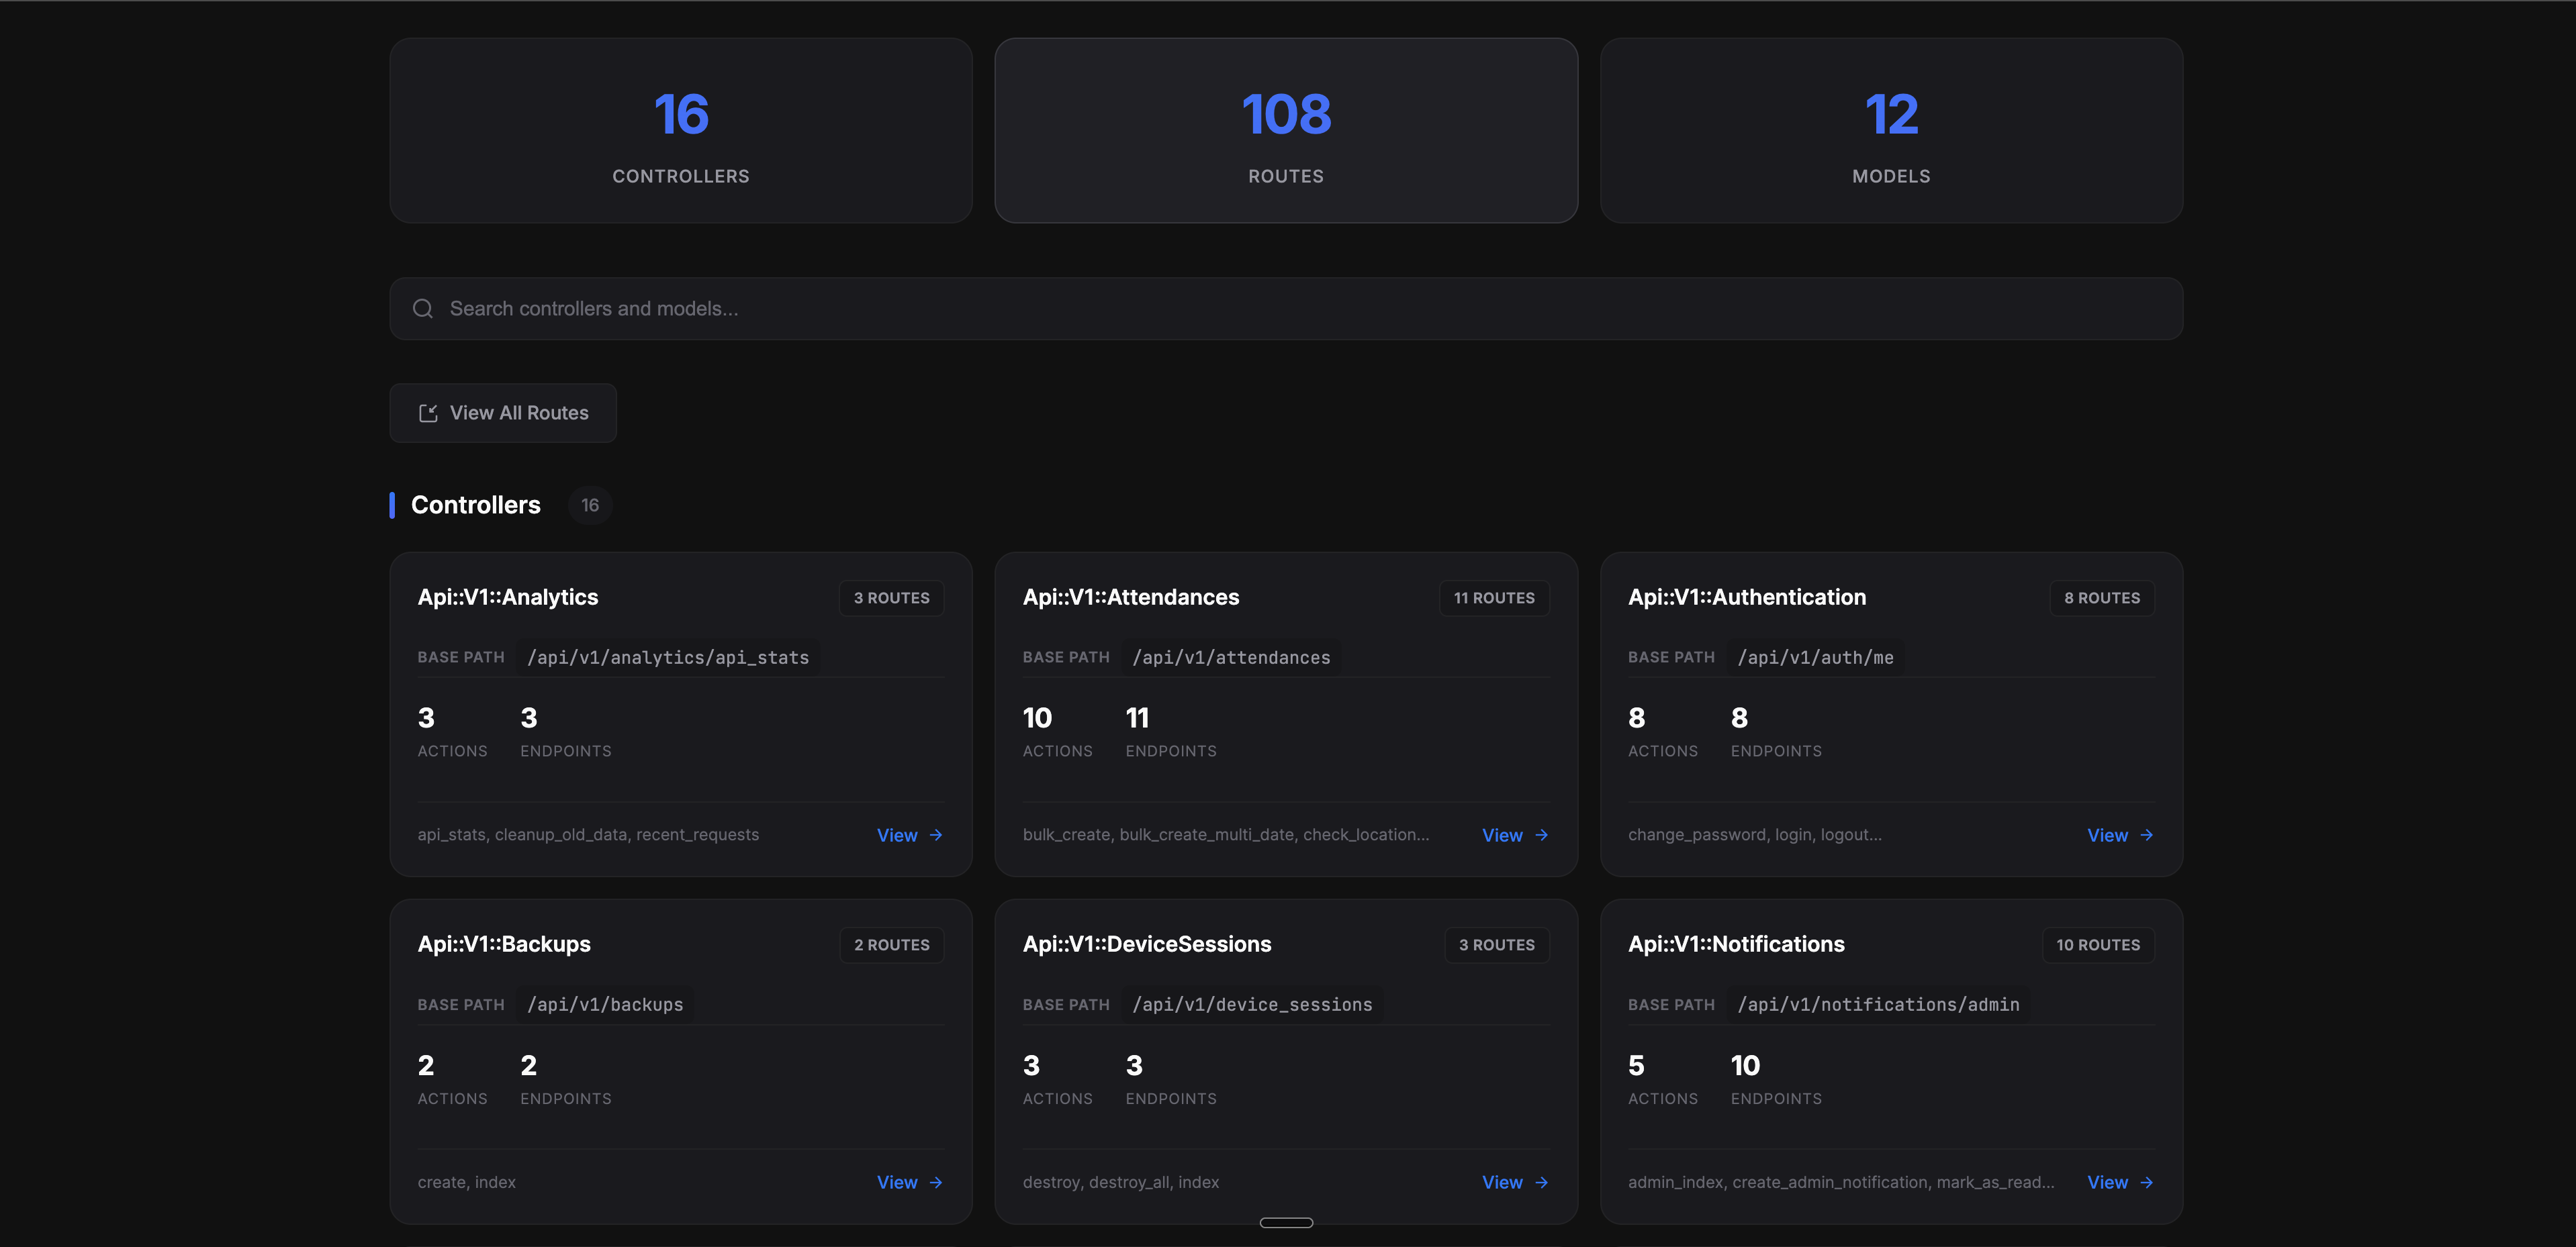Click the arrow icon next to View on DeviceSessions card

pos(1541,1182)
